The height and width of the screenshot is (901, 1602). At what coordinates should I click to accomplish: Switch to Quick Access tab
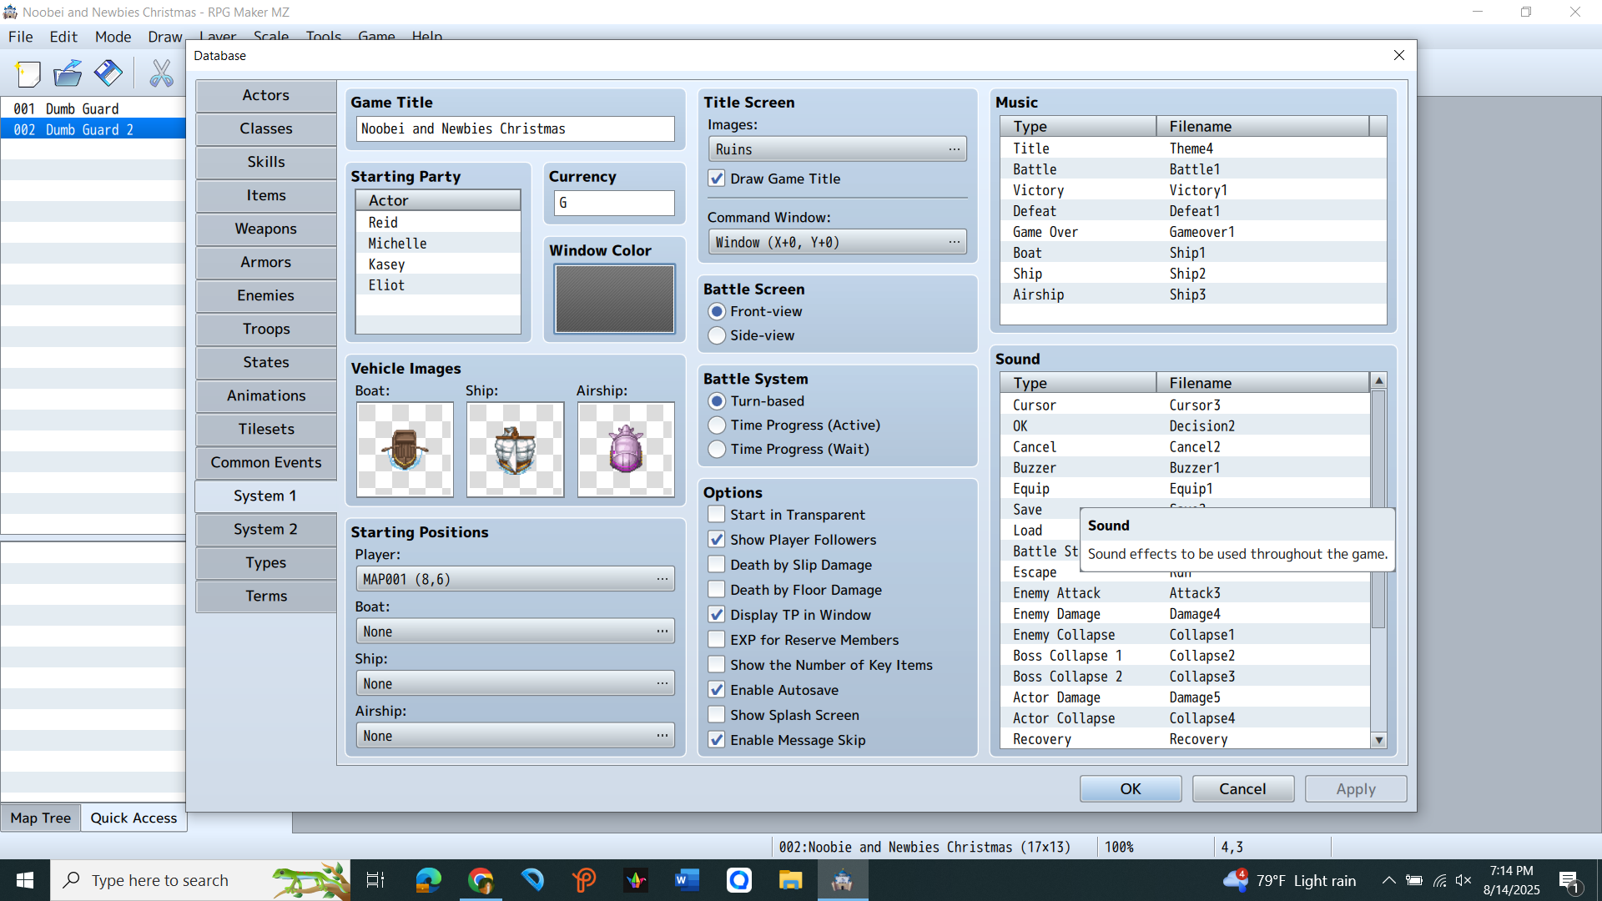pos(133,818)
